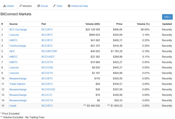This screenshot has height=119, width=175.
Task: Click the wrench icon beside Tools
Action: 54,6
